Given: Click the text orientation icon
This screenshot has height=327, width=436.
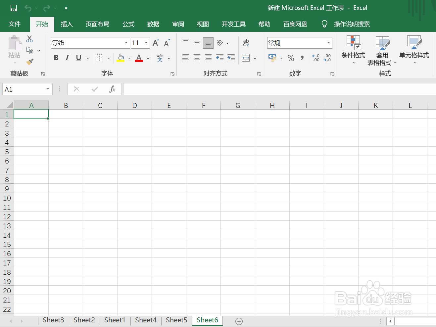Looking at the screenshot, I should [x=220, y=43].
